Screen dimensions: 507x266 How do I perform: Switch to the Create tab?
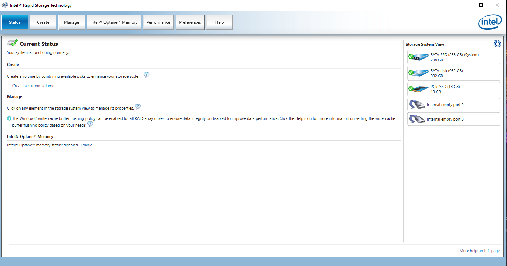coord(43,22)
